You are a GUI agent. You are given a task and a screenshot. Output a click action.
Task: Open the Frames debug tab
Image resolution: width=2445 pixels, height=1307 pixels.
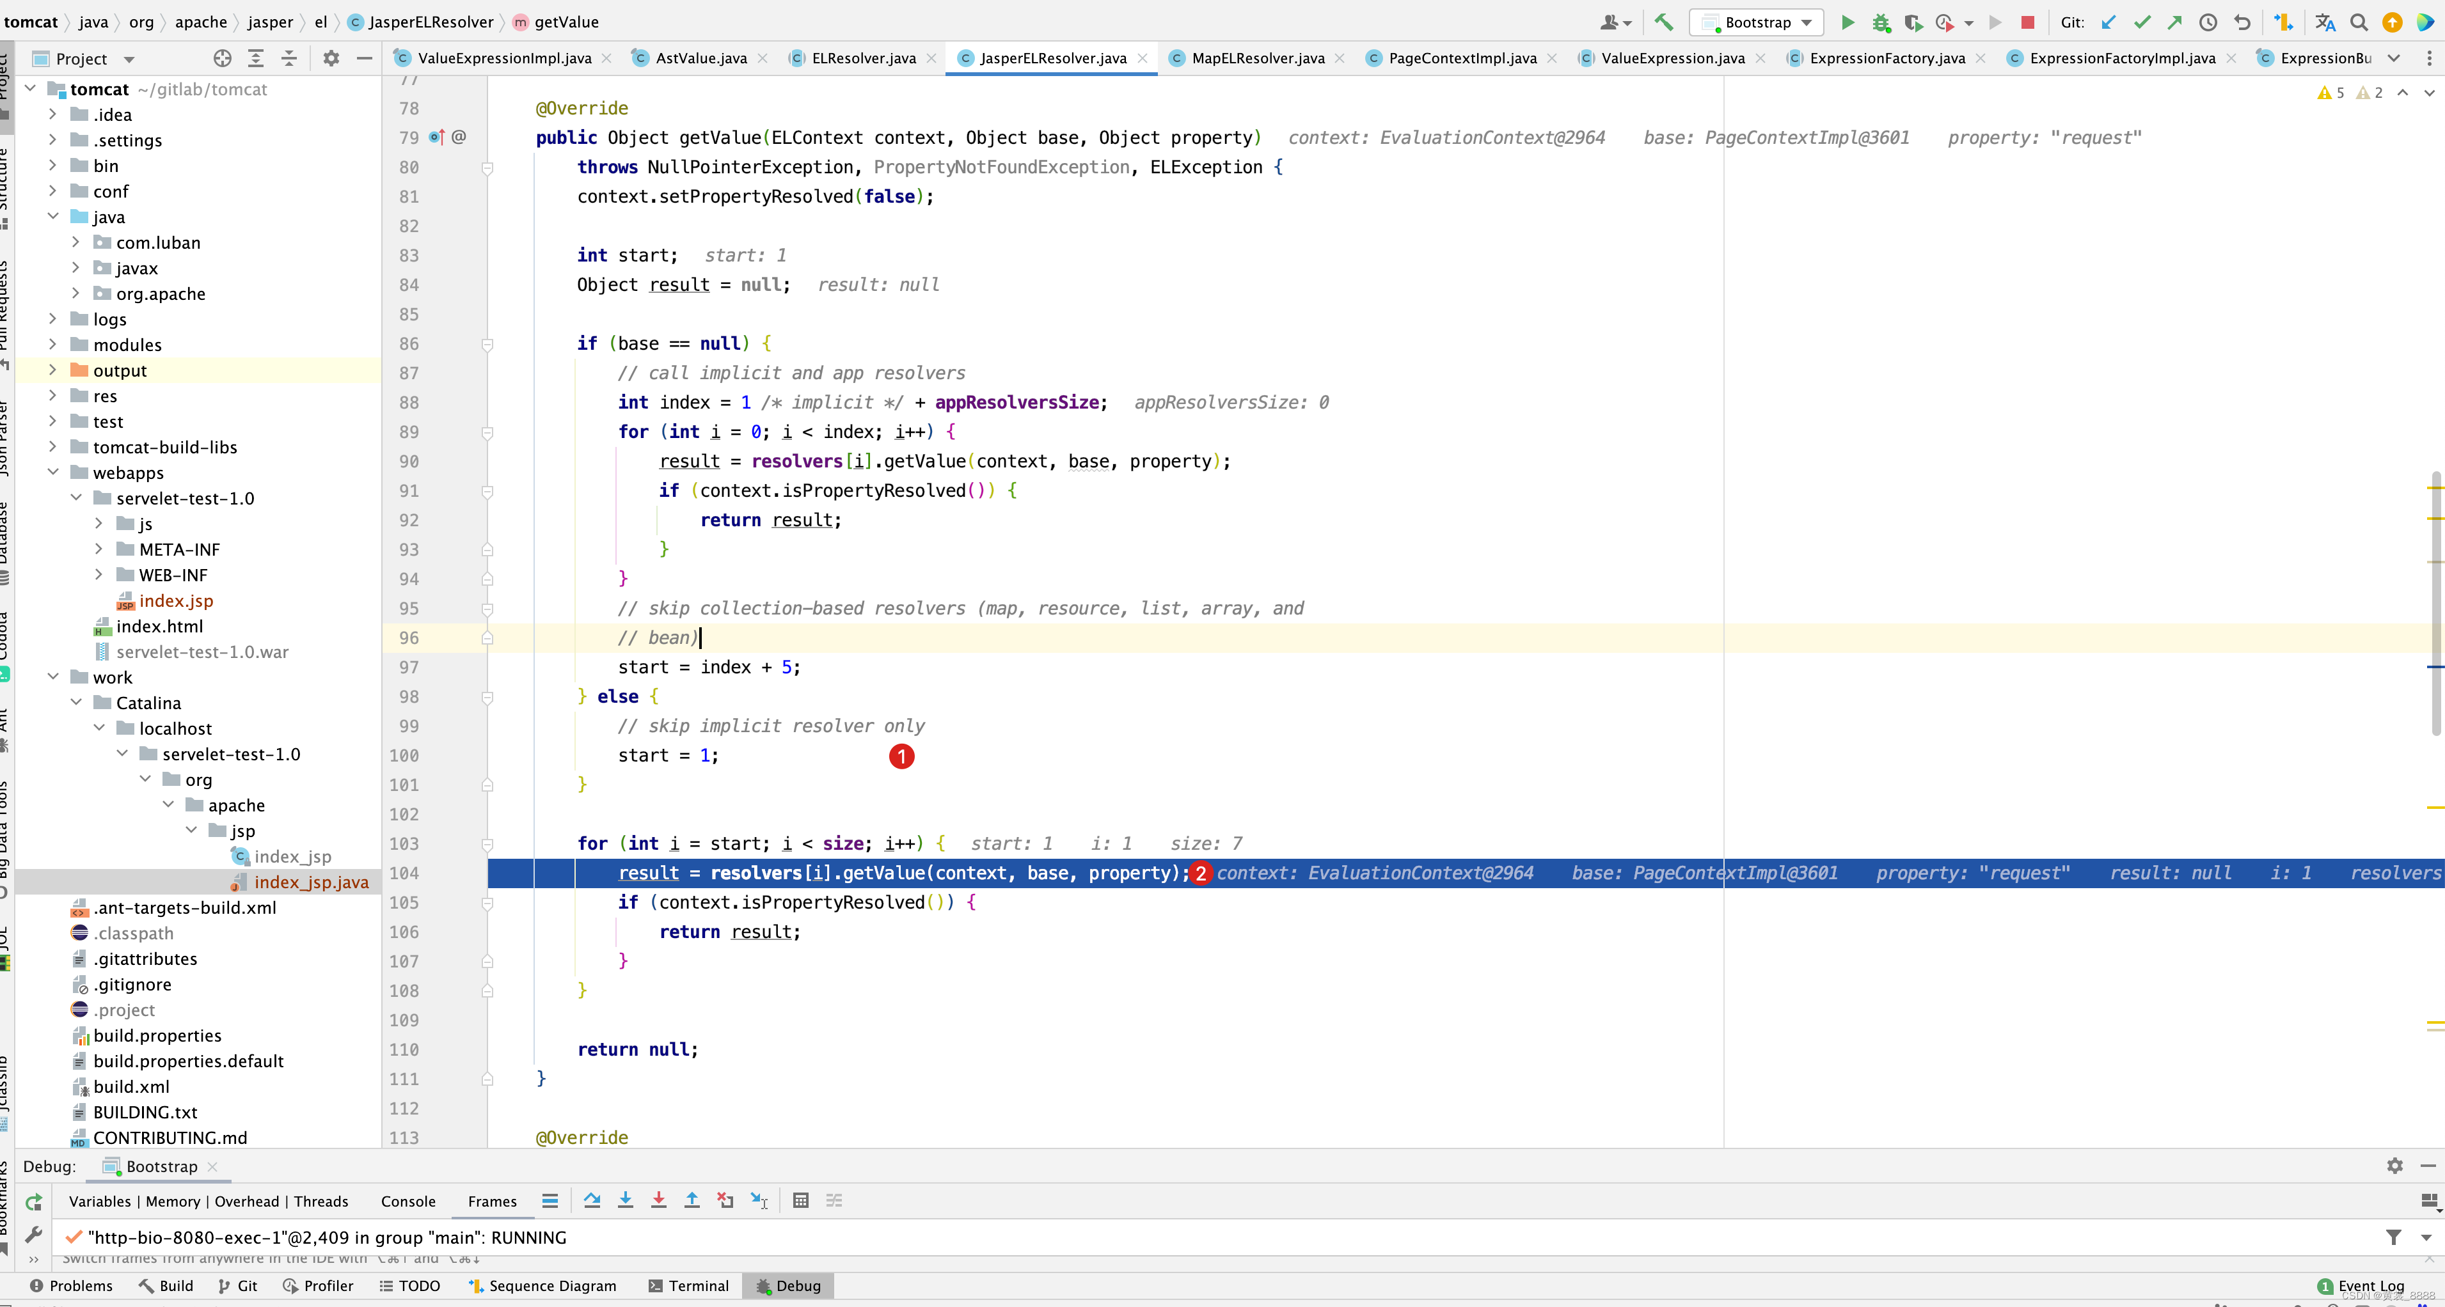(493, 1201)
